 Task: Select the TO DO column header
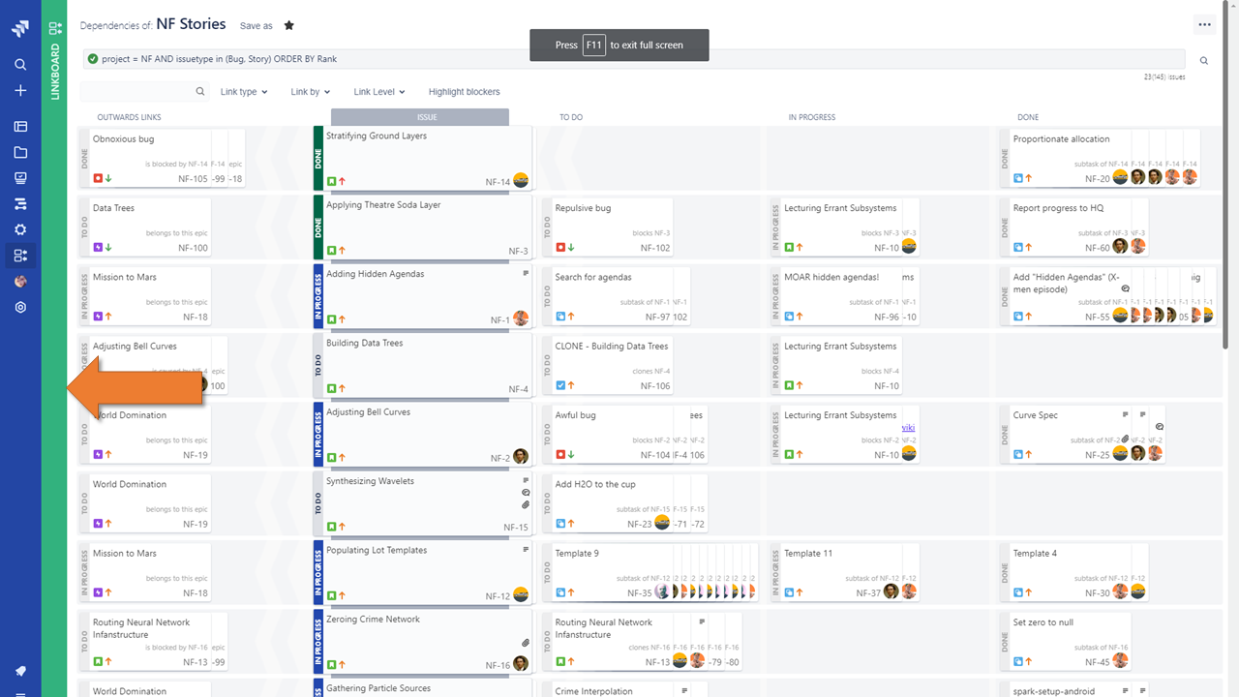tap(571, 117)
